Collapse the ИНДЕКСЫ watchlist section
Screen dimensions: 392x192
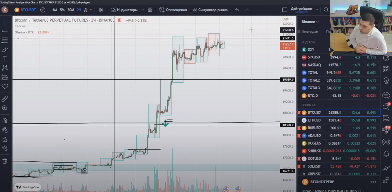pyautogui.click(x=308, y=42)
